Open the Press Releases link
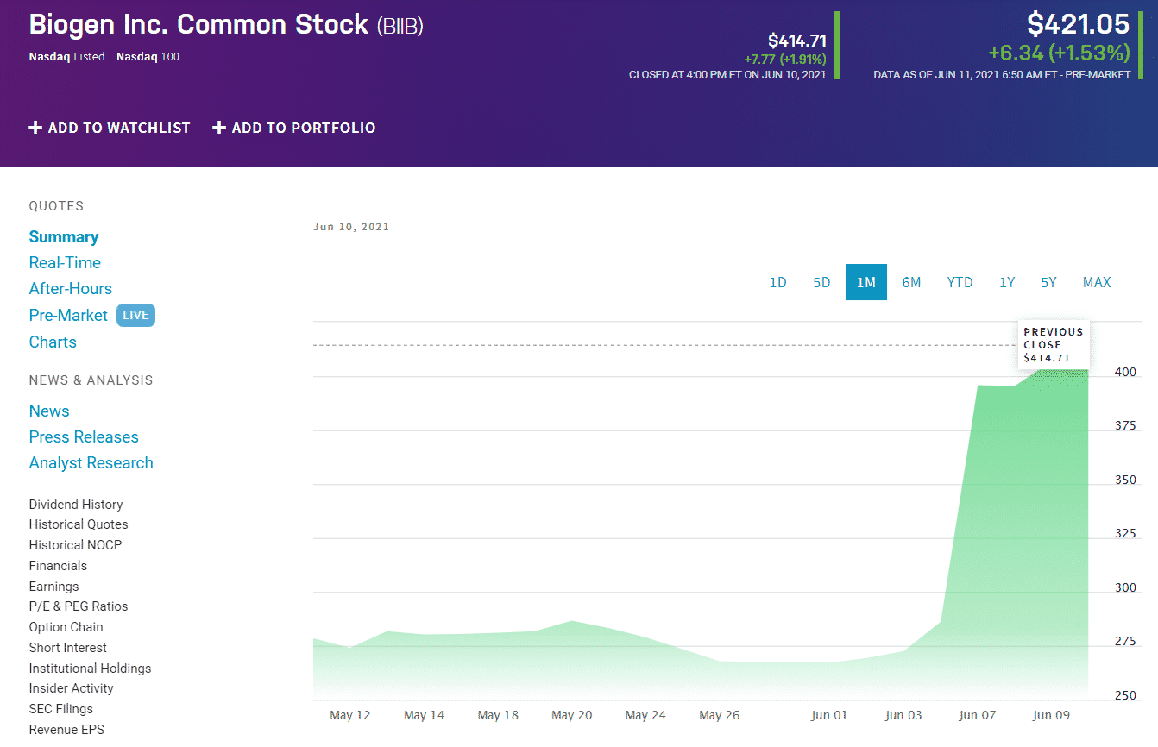The image size is (1158, 747). click(84, 437)
